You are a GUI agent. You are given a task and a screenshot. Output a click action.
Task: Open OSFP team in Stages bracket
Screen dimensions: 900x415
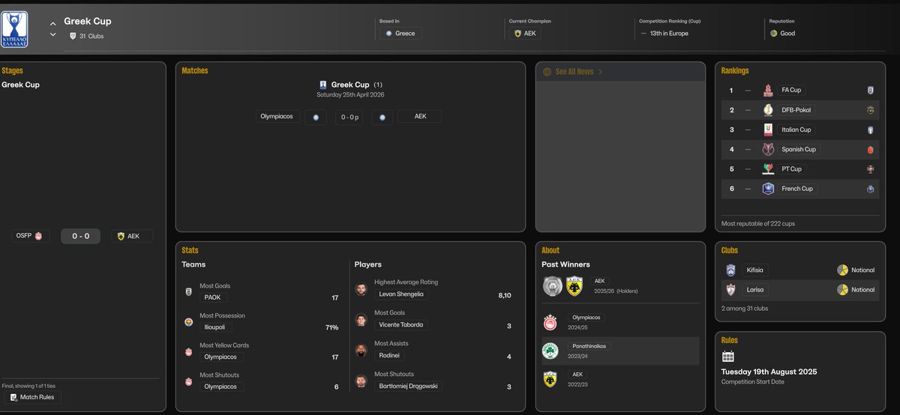coord(31,236)
